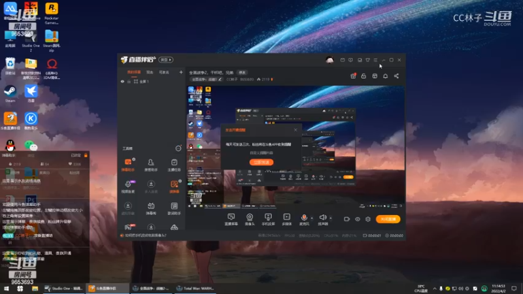Expand the speaker options arrow
This screenshot has height=294, width=523.
[331, 218]
